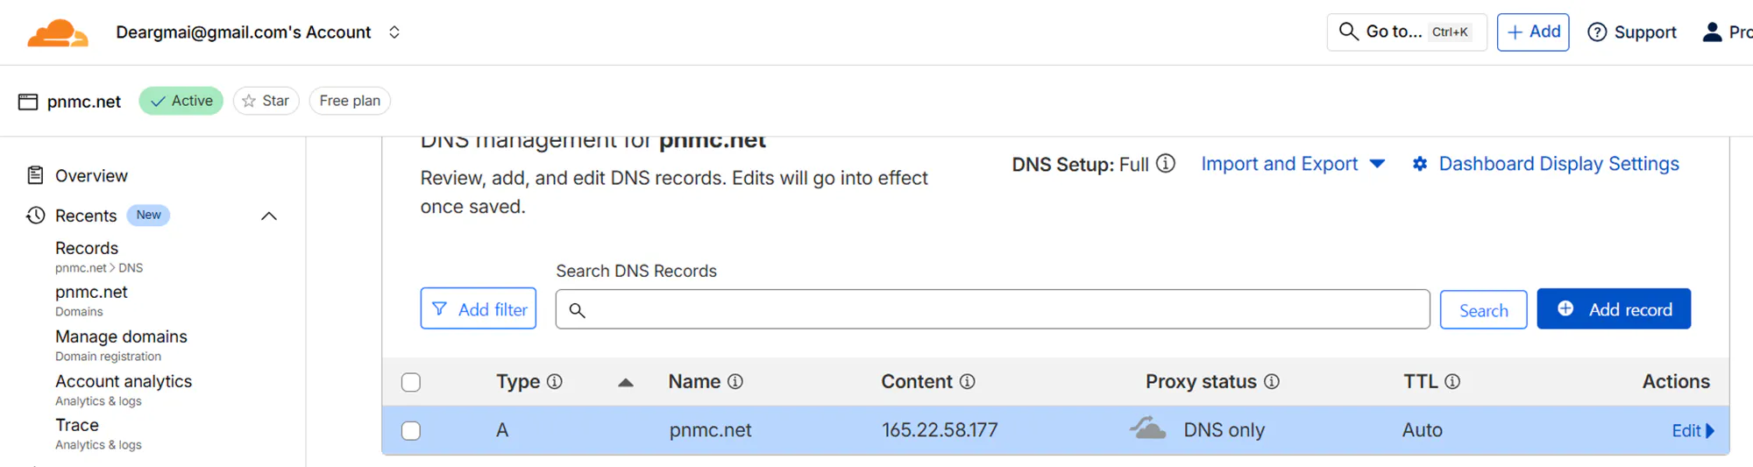The height and width of the screenshot is (467, 1753).
Task: Click the Name column info icon
Action: 735,382
